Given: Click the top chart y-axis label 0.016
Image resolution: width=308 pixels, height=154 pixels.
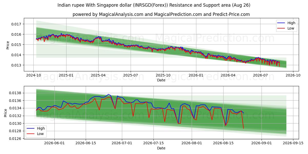Looking at the screenshot, I should pos(16,34).
